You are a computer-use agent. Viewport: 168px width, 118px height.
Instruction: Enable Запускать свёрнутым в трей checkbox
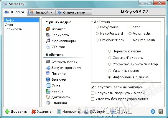(x=93, y=93)
